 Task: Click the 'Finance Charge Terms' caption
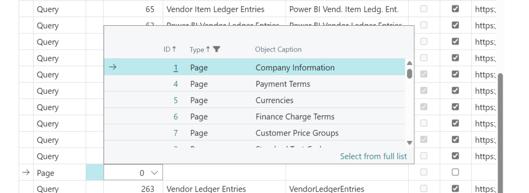(295, 117)
